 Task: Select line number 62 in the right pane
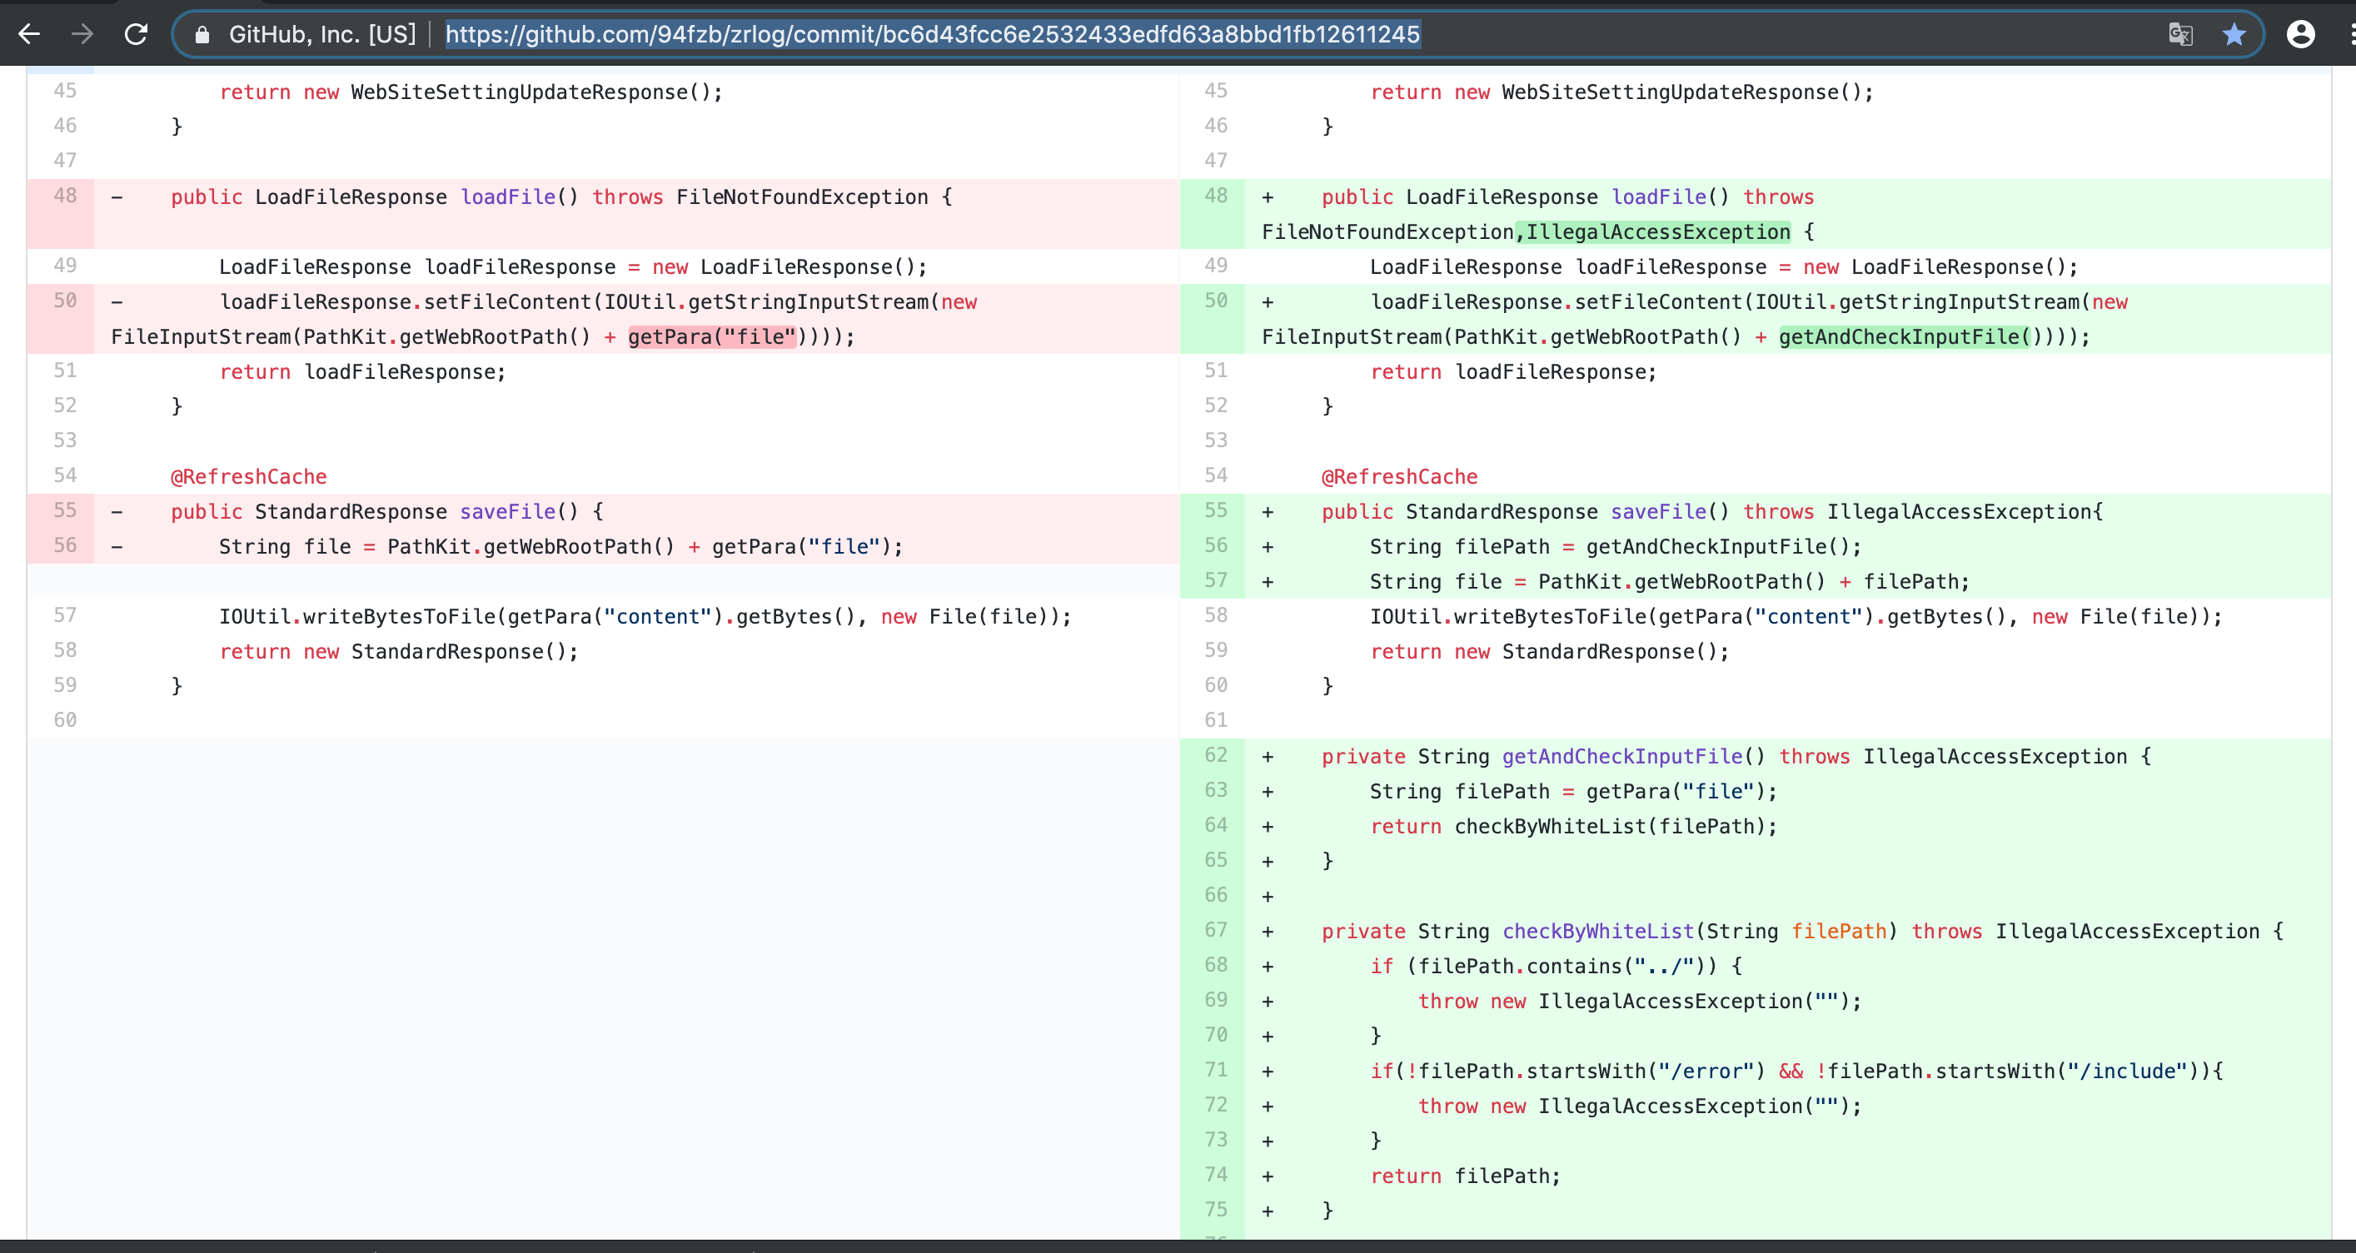(x=1216, y=755)
